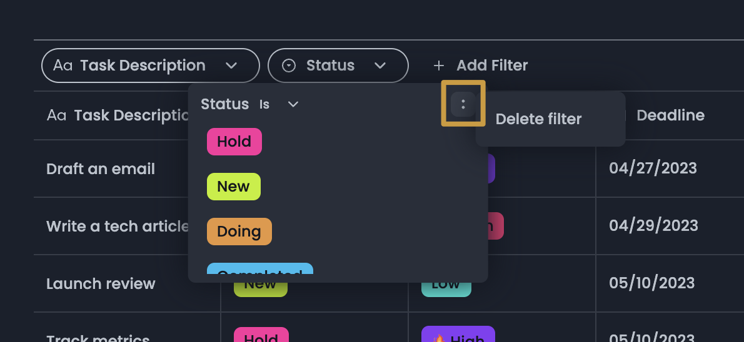Select the partially visible Completed status option
The height and width of the screenshot is (342, 744).
point(259,270)
